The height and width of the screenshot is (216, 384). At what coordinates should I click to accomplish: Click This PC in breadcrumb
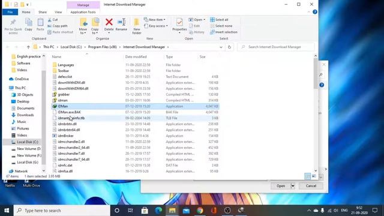coord(49,47)
